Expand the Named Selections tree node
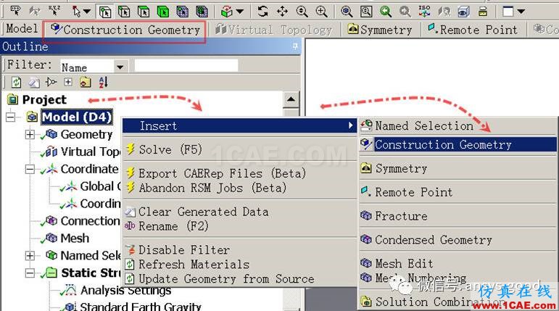 30,256
